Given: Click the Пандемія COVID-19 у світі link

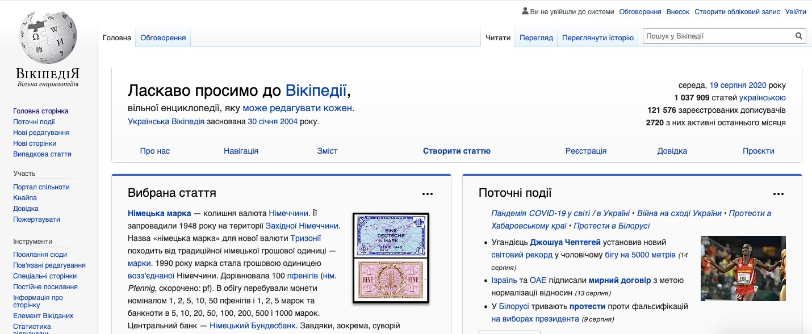Looking at the screenshot, I should [540, 214].
